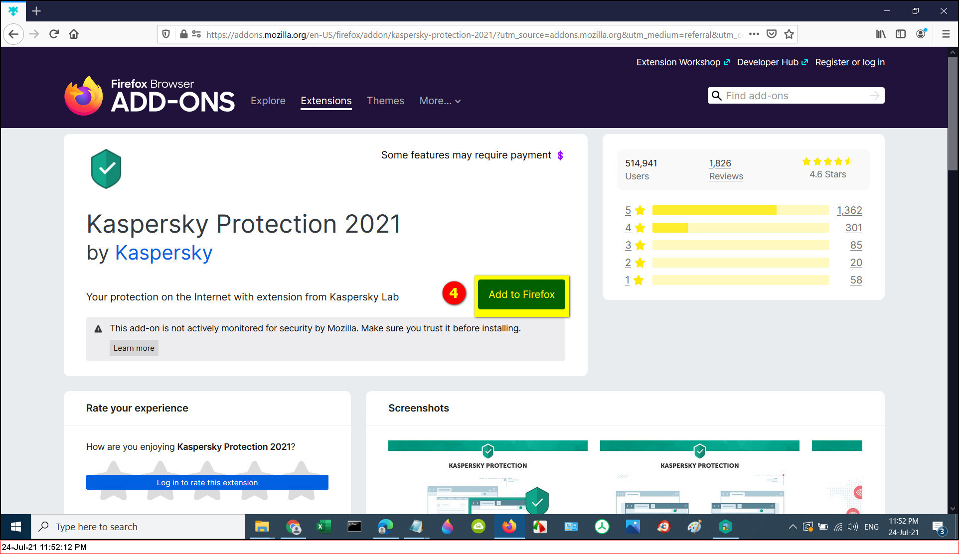
Task: Open the Extensions section
Action: tap(326, 101)
